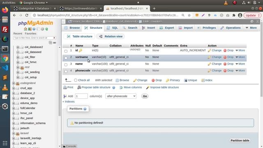Expand information_schema database node
Viewport: 263px width, 148px height.
tap(14, 123)
